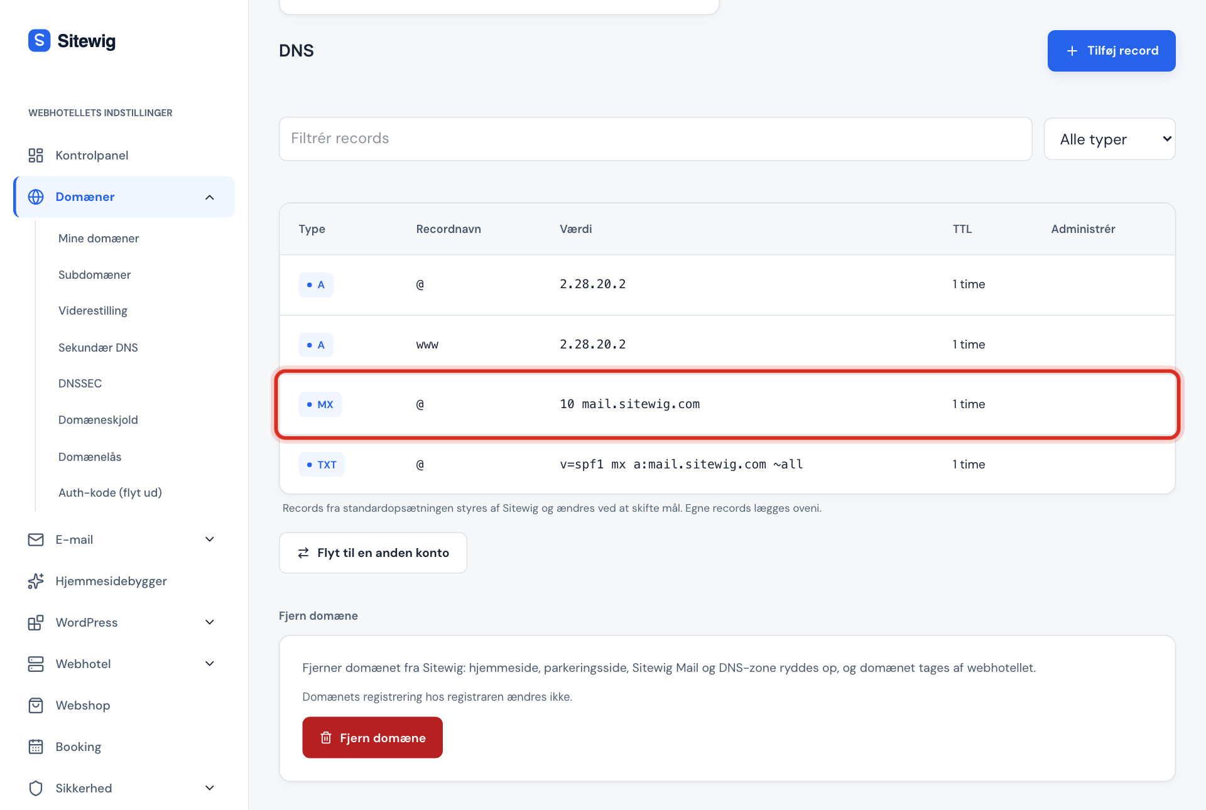
Task: Click the Webhotel server icon
Action: coord(36,664)
